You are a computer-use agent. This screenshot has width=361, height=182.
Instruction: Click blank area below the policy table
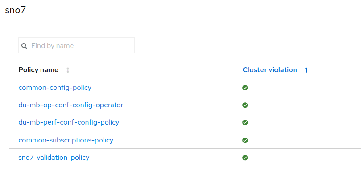[178, 174]
